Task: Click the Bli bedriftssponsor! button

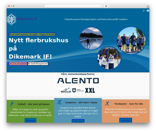Action: pos(38,64)
